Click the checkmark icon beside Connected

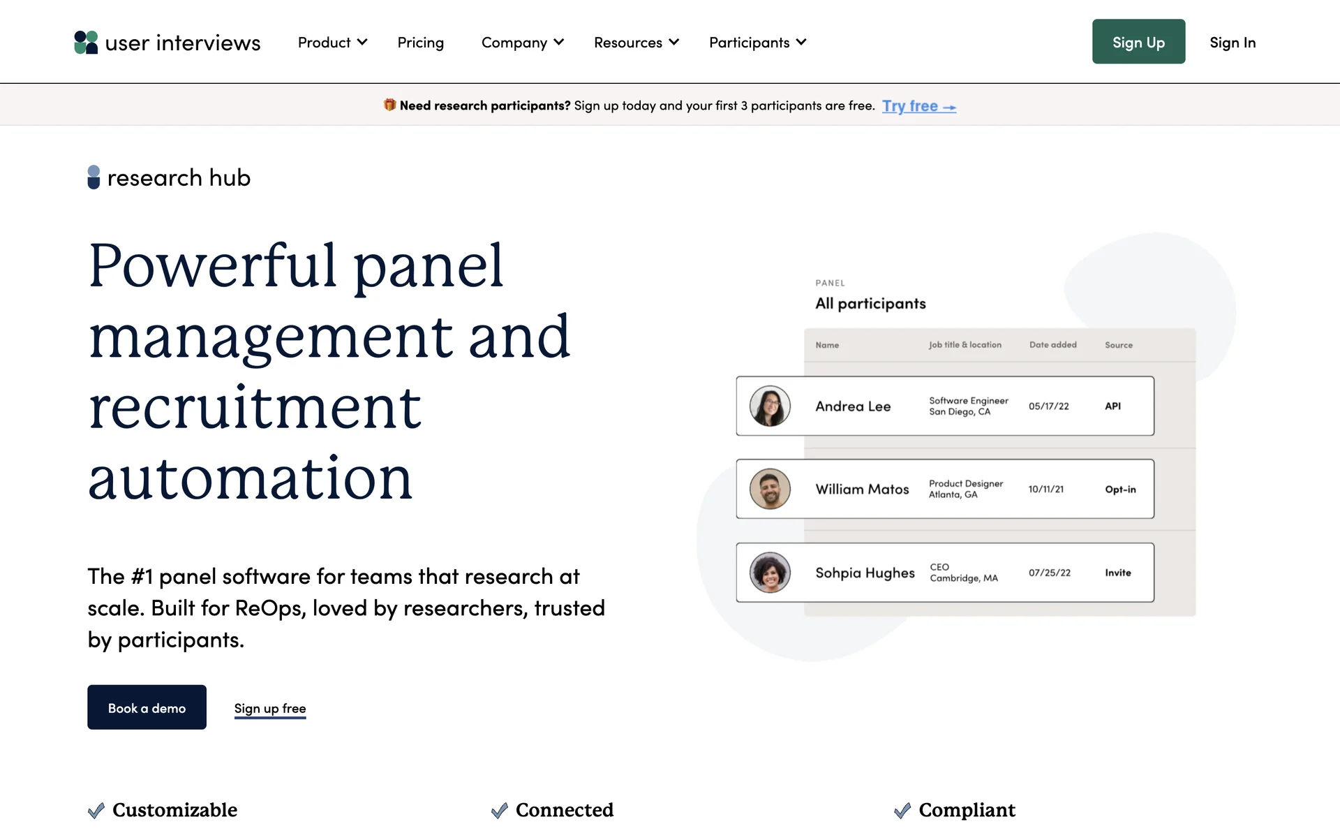click(500, 810)
